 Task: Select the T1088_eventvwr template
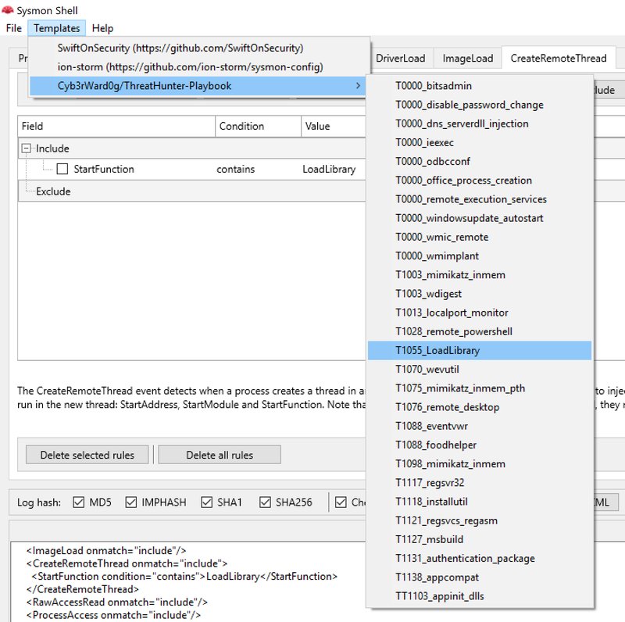tap(432, 426)
